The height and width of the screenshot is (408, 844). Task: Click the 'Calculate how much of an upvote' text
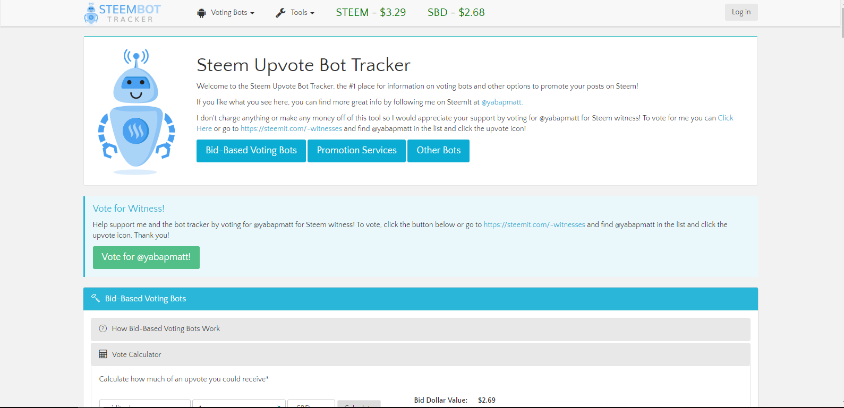[x=184, y=379]
